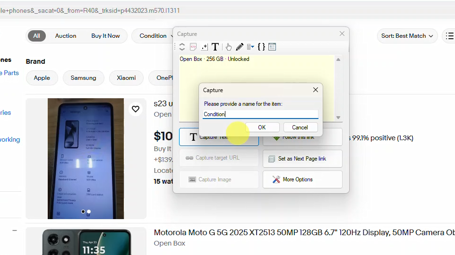
Task: Open the Condition filter dropdown
Action: pyautogui.click(x=153, y=36)
